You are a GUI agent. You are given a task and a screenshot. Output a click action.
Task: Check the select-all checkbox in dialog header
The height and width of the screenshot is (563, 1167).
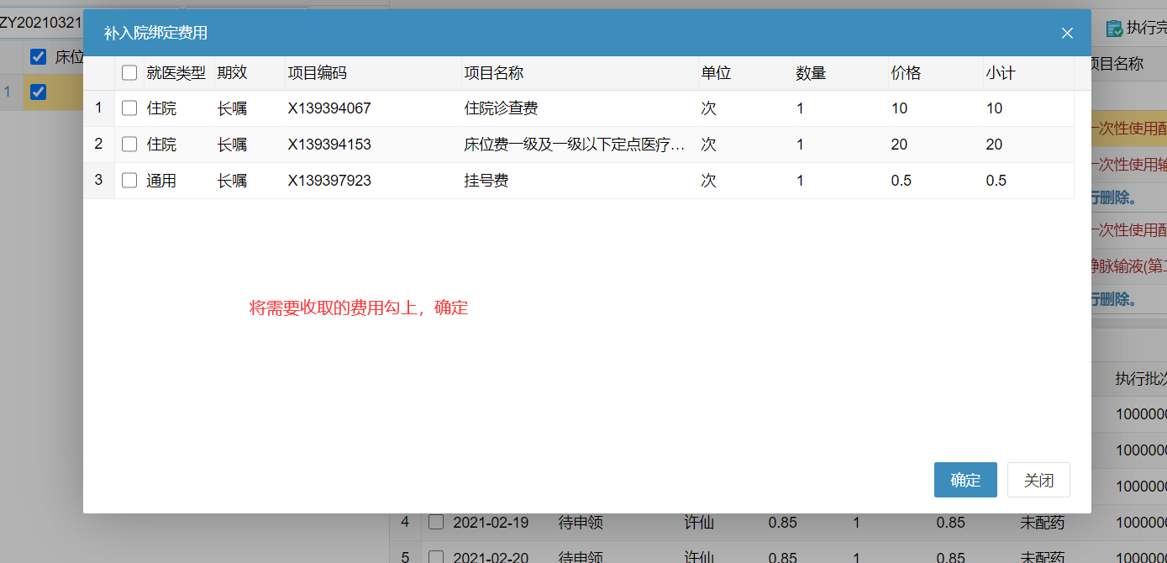pos(129,73)
